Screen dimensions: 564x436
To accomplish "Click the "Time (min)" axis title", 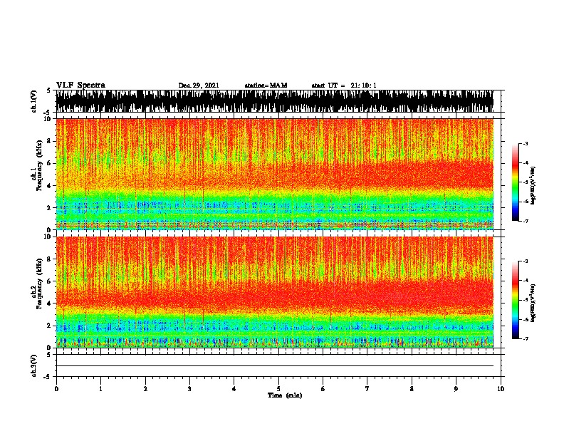I will click(285, 395).
